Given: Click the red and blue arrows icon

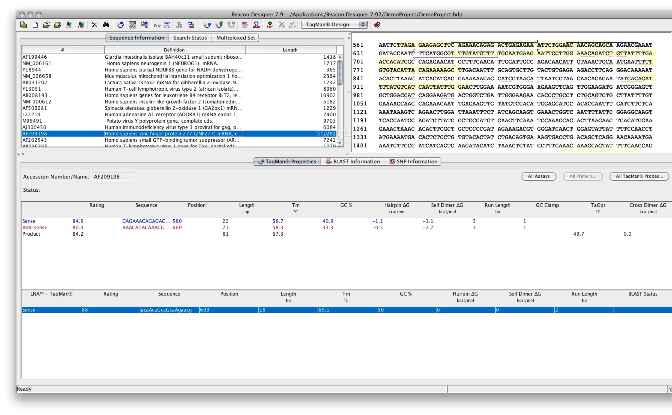Looking at the screenshot, I should (191, 25).
